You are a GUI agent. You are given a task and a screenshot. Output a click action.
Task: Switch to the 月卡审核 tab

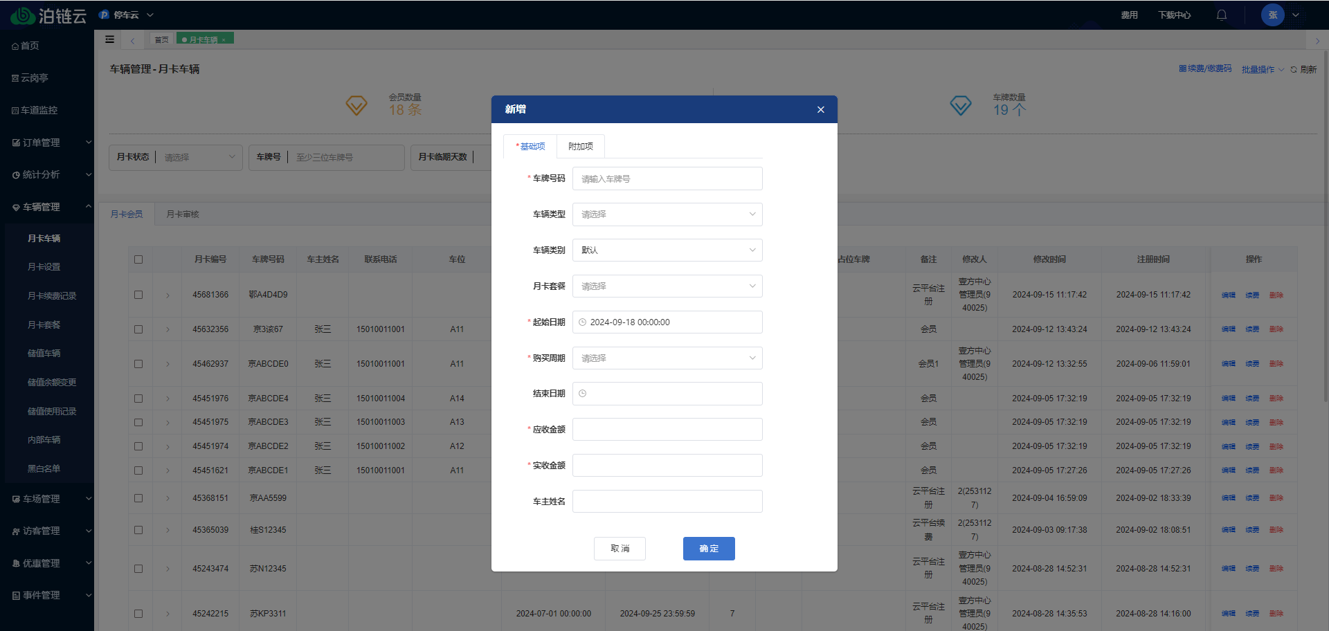(x=183, y=214)
